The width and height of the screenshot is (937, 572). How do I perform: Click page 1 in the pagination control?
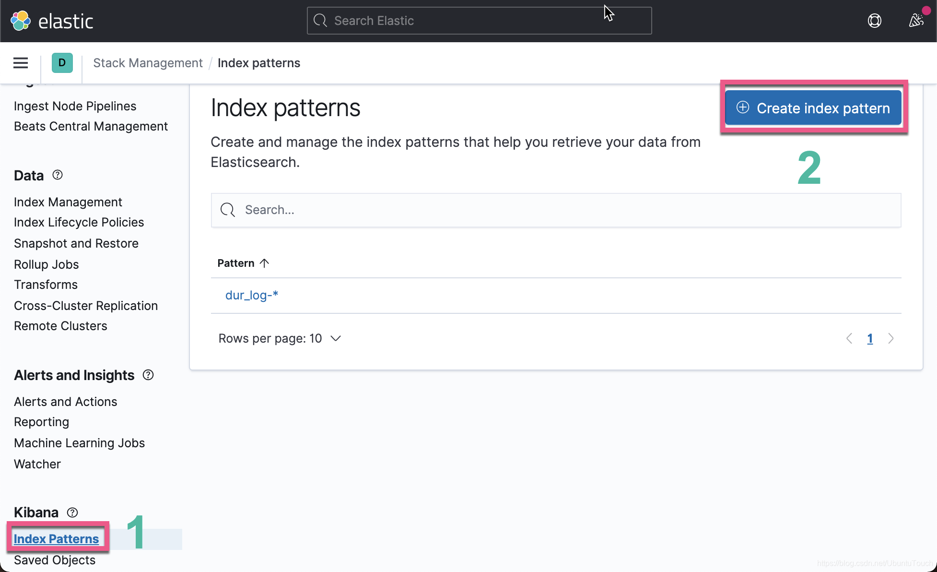tap(870, 338)
